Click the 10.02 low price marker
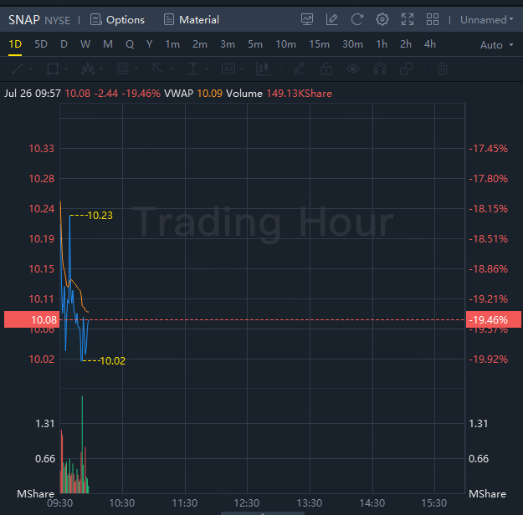The width and height of the screenshot is (523, 515). tap(113, 360)
